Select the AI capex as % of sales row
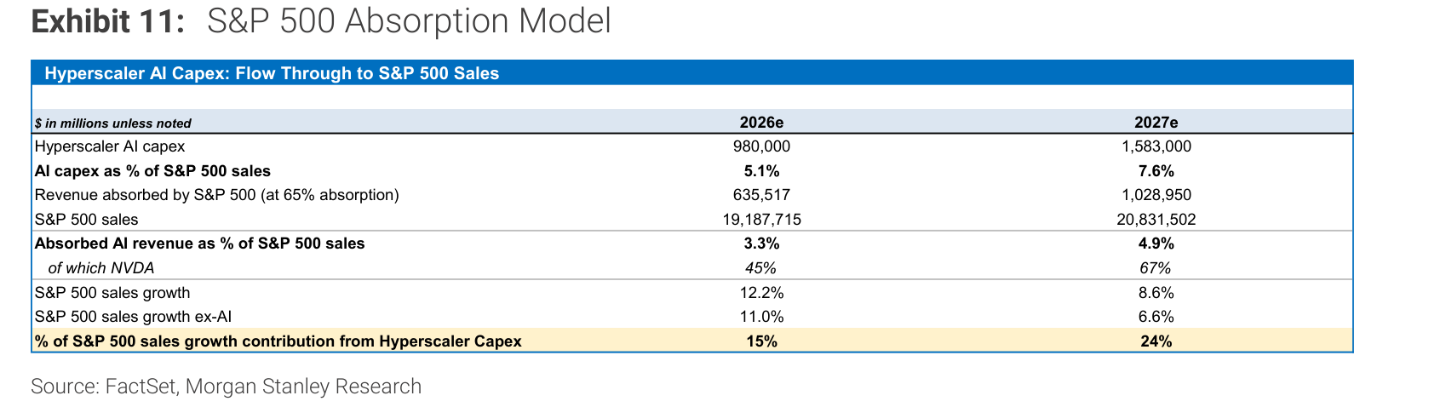The height and width of the screenshot is (407, 1446). click(691, 170)
